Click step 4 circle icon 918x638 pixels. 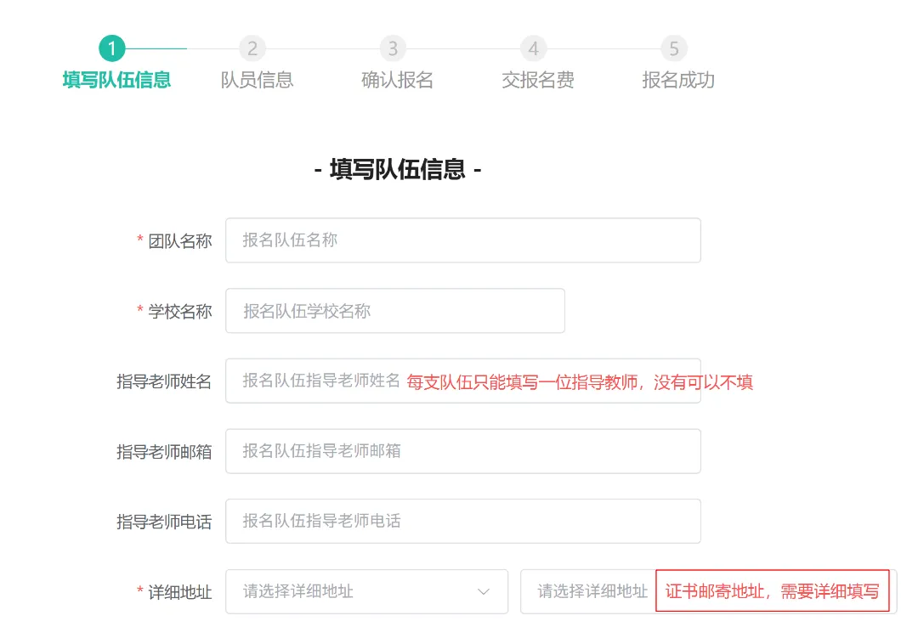[x=533, y=48]
